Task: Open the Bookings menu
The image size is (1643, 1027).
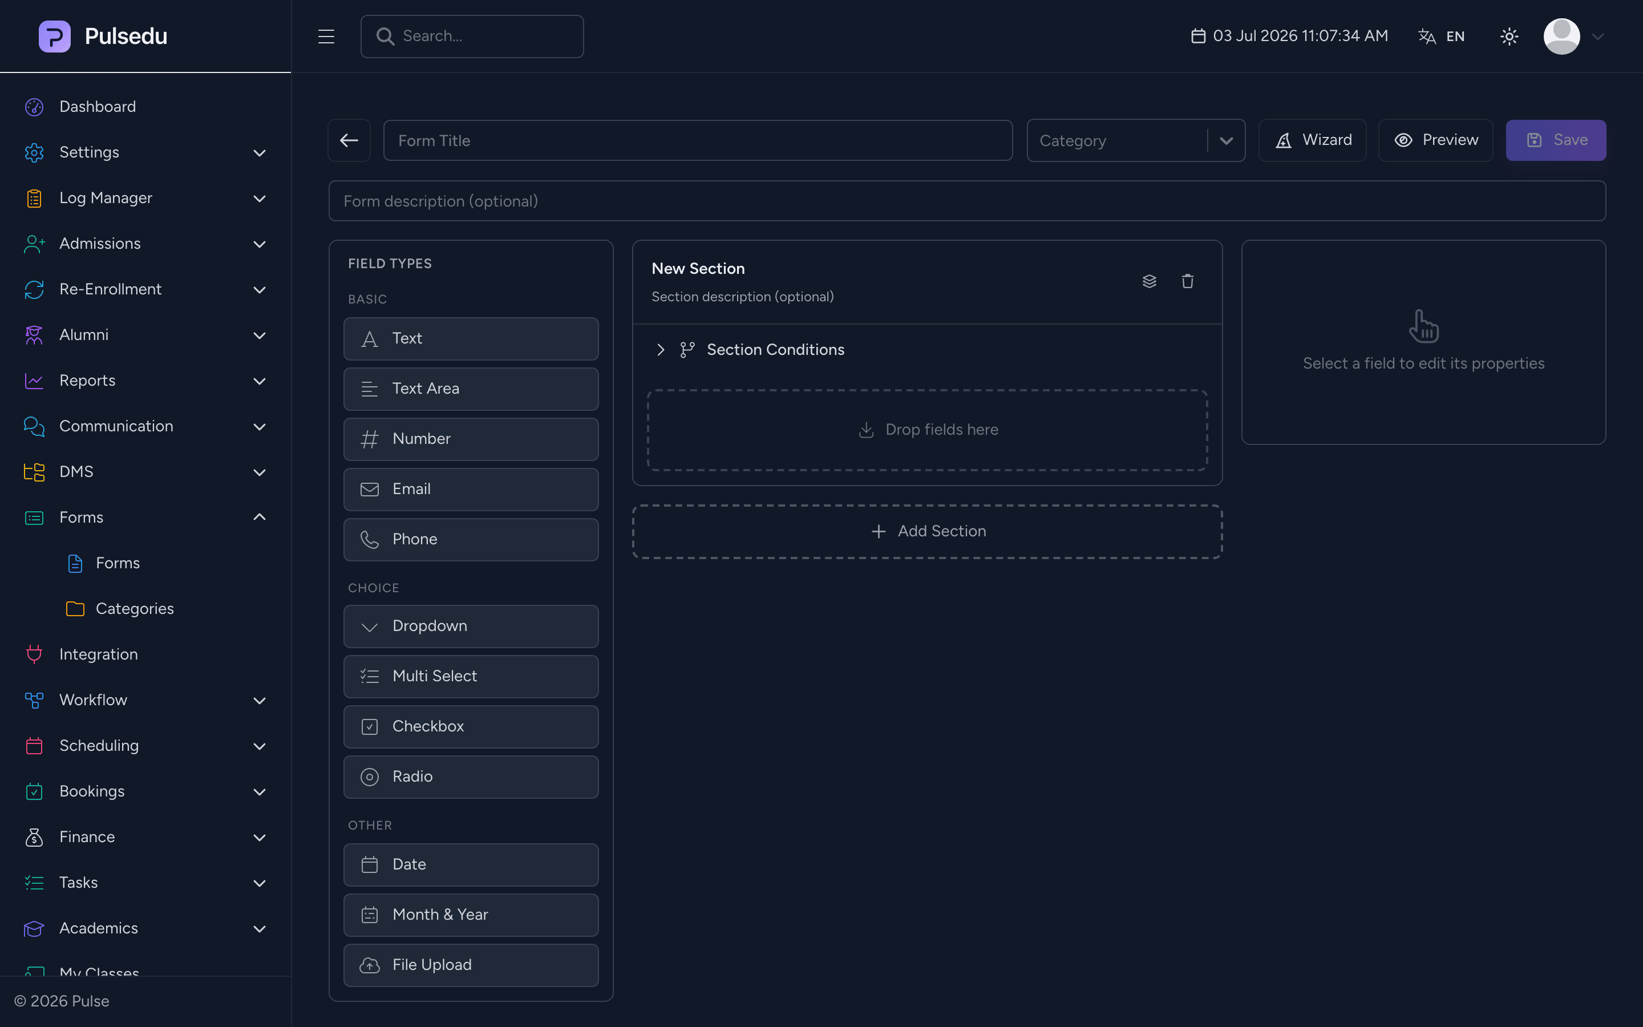Action: point(145,791)
